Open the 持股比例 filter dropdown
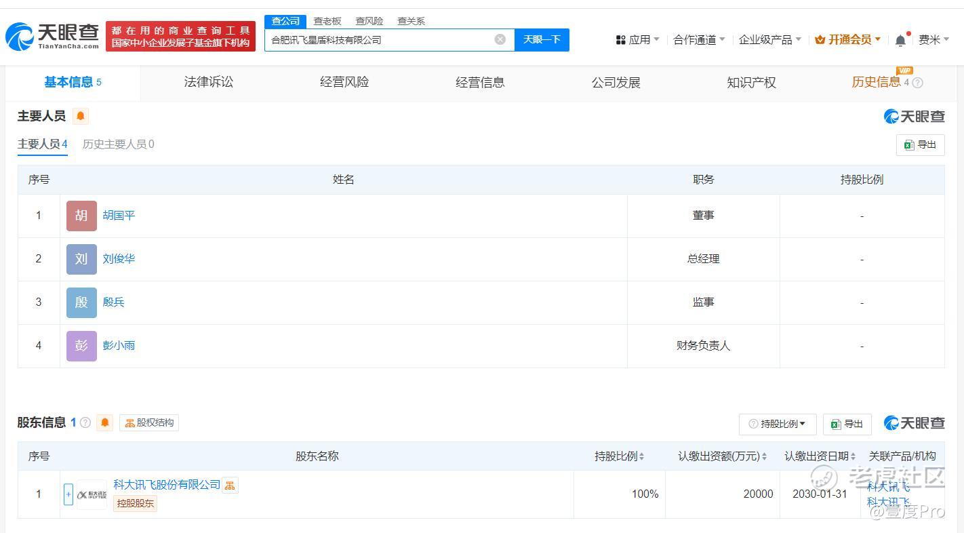Screen dimensions: 964x533 [777, 424]
